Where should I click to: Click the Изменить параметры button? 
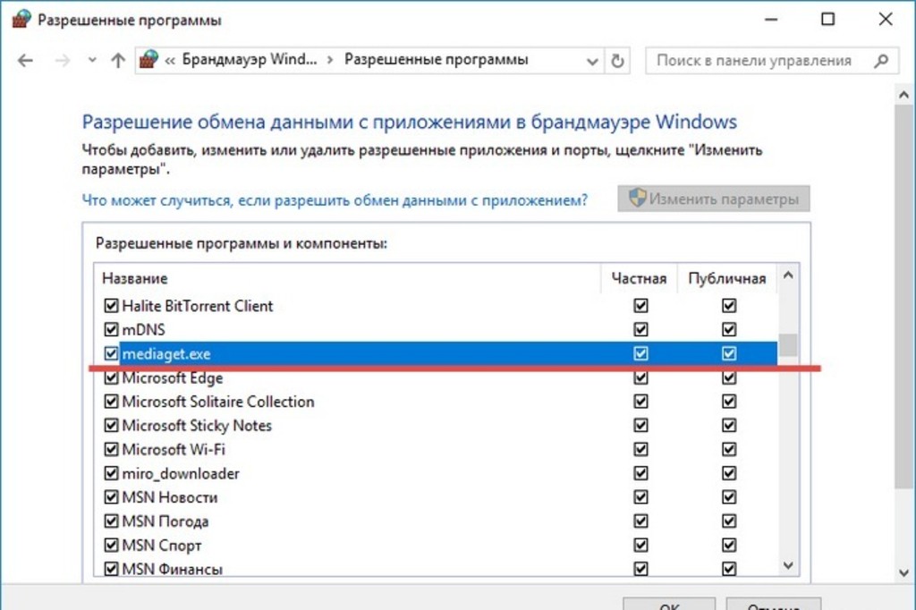coord(713,199)
